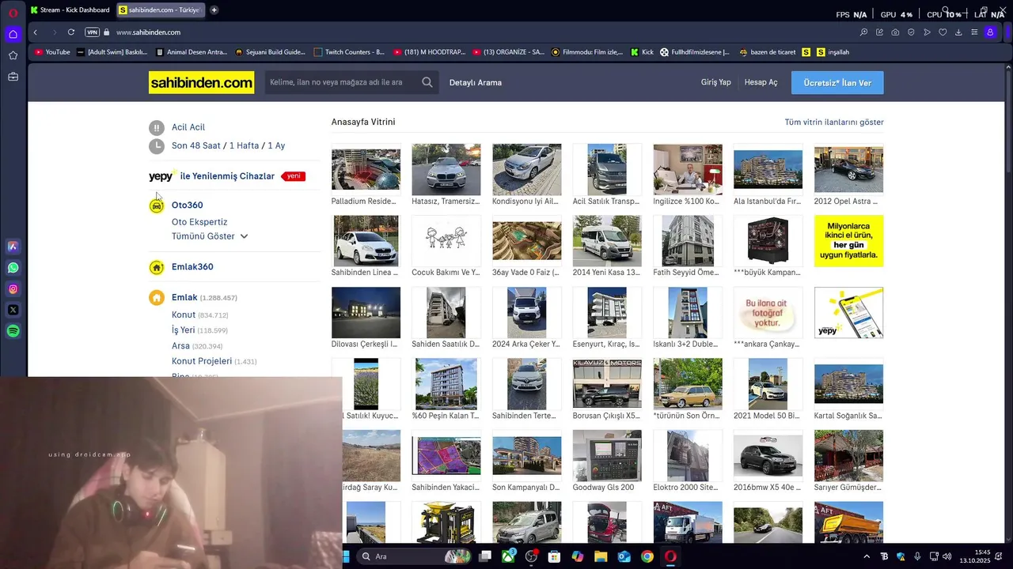Open the Palladium Reside... listing thumbnail

tap(366, 169)
